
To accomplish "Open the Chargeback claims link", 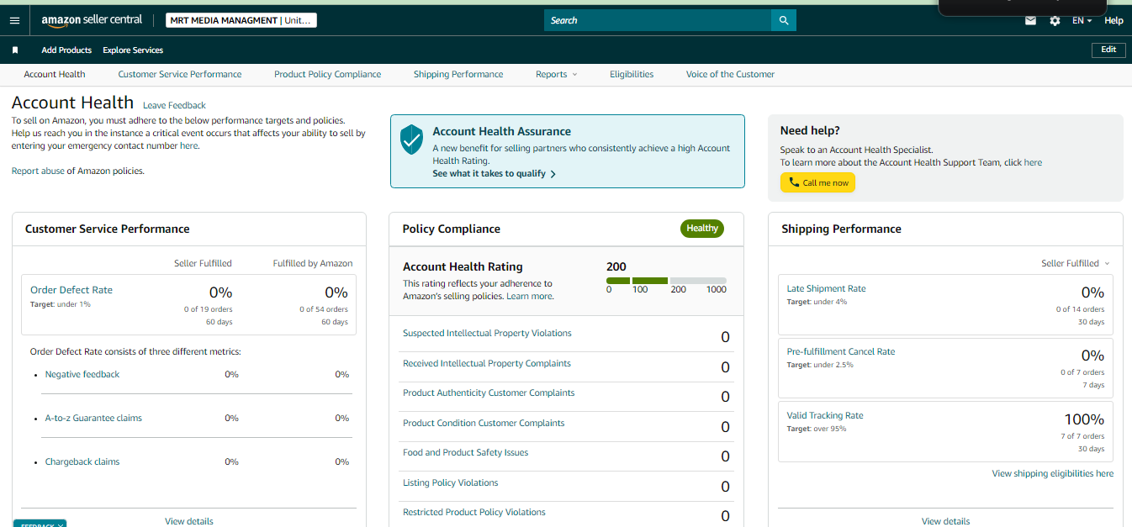I will point(82,461).
